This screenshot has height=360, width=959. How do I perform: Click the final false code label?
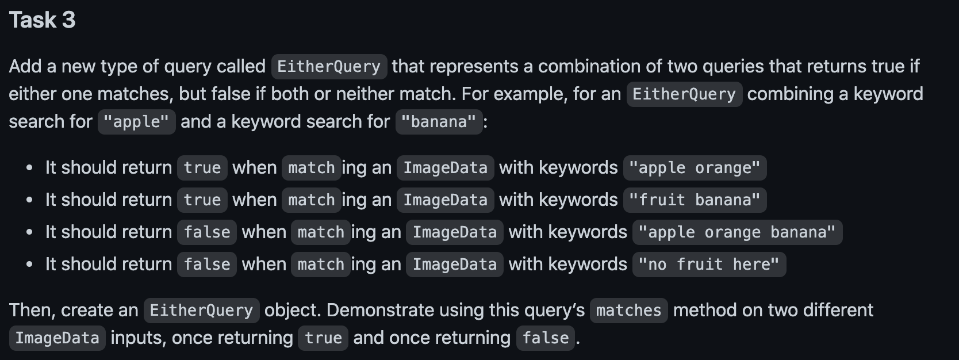pyautogui.click(x=546, y=338)
